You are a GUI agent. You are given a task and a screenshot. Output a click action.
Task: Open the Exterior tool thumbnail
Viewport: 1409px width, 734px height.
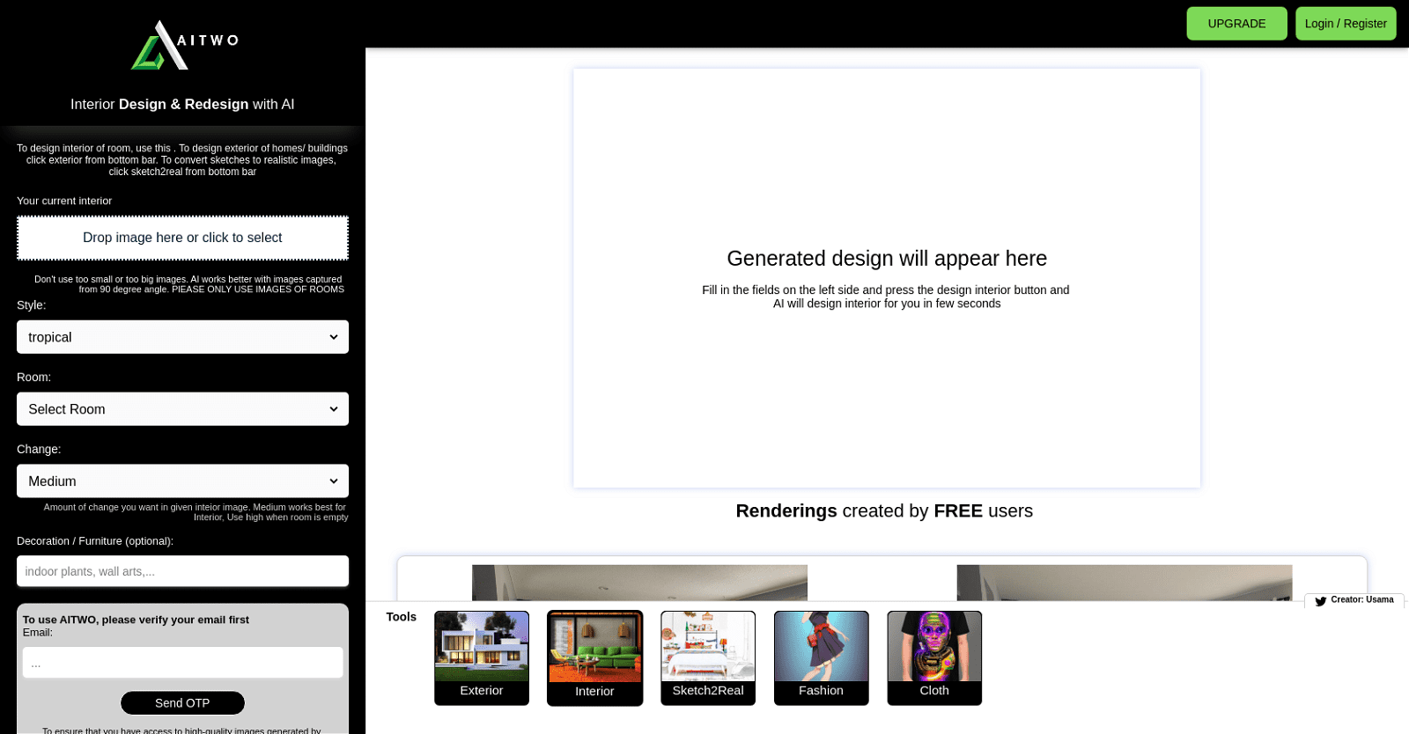click(x=481, y=657)
